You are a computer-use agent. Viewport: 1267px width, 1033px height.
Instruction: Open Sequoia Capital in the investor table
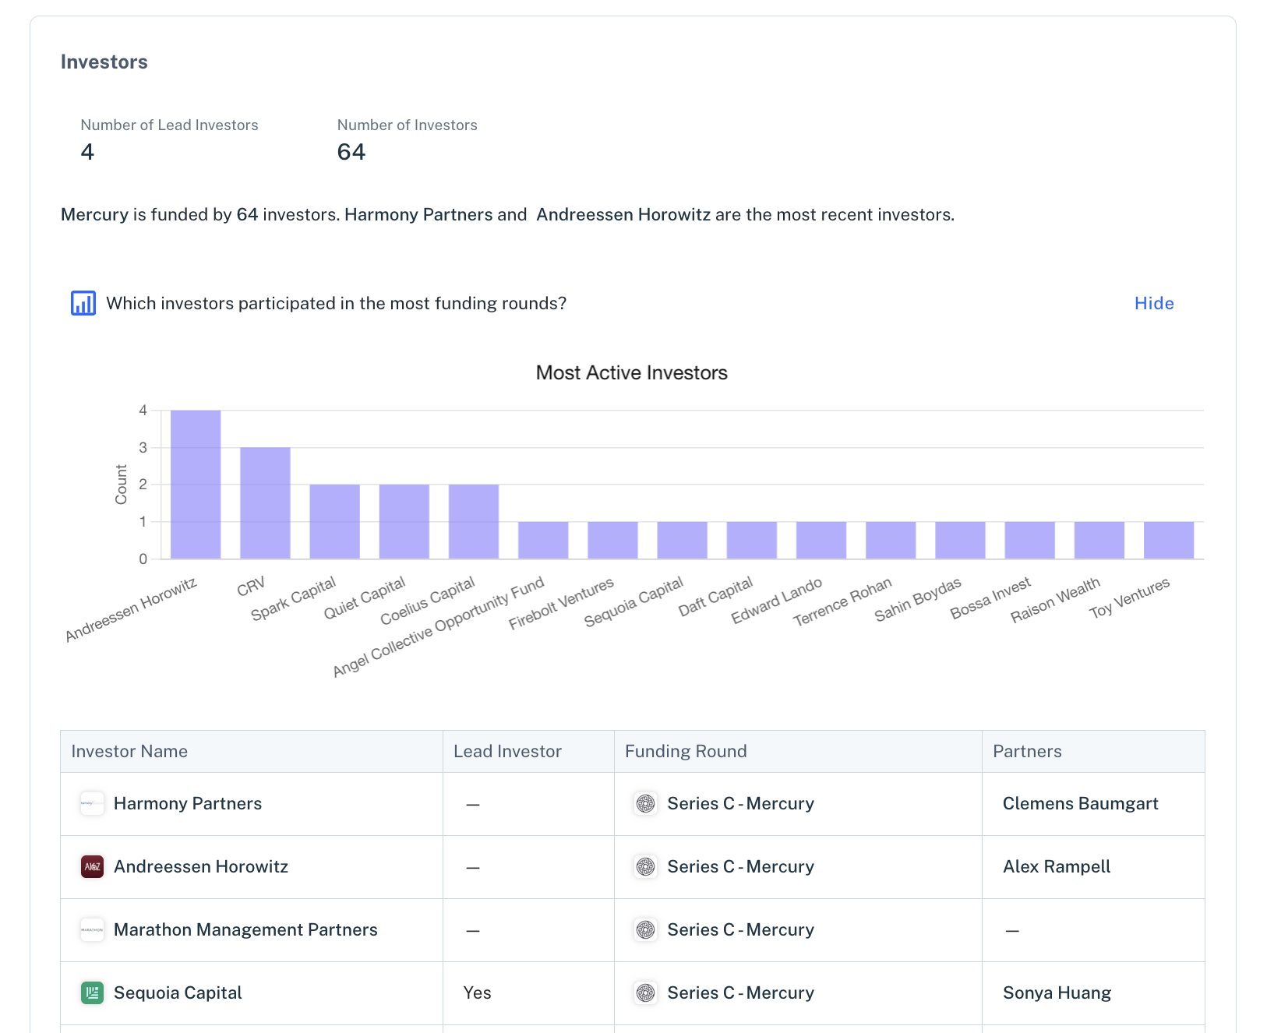pyautogui.click(x=178, y=992)
